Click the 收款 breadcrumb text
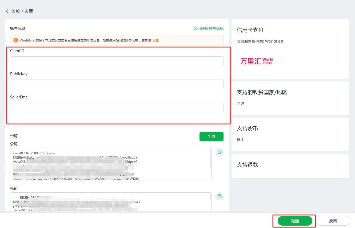 tap(15, 11)
